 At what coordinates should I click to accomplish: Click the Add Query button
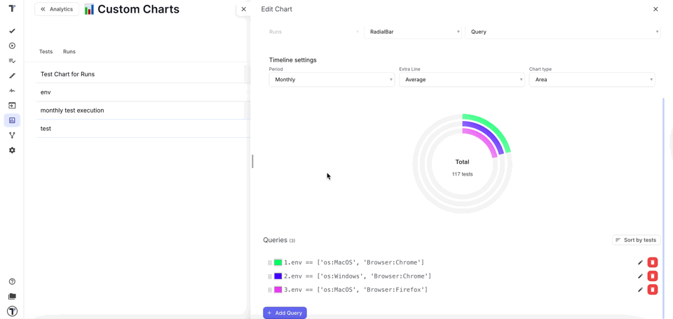285,313
